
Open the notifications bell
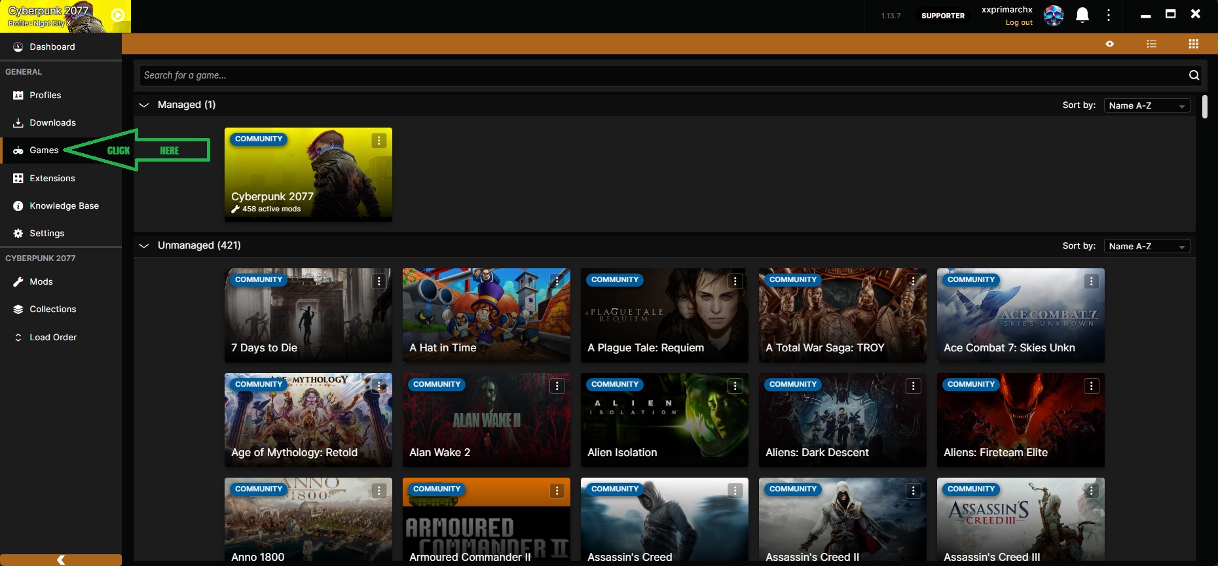(x=1082, y=15)
